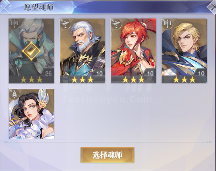This screenshot has width=216, height=171.
Task: Select the black-haired woman soul master card
Action: (31, 114)
